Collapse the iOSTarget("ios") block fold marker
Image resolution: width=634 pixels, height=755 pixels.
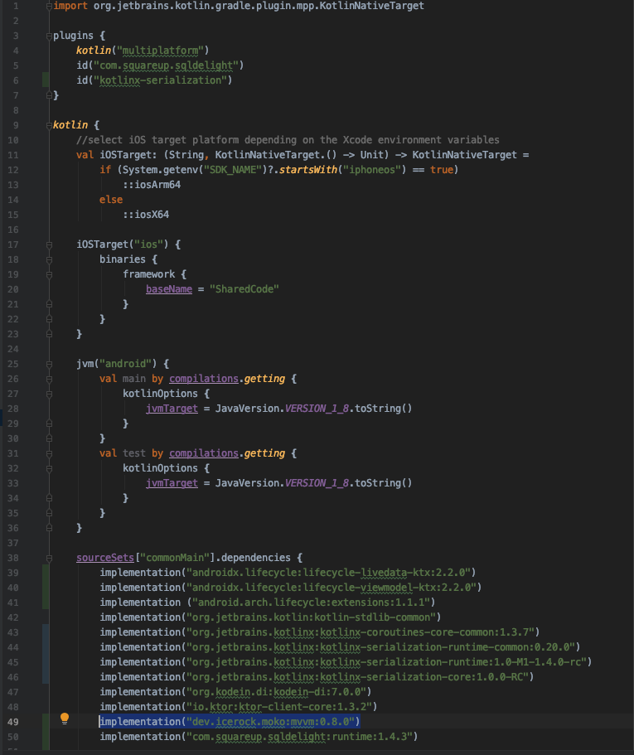coord(49,245)
